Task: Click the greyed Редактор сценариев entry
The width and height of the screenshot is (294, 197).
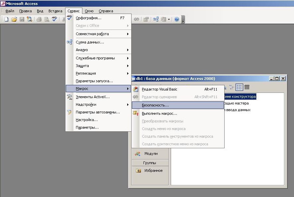Action: (x=178, y=97)
